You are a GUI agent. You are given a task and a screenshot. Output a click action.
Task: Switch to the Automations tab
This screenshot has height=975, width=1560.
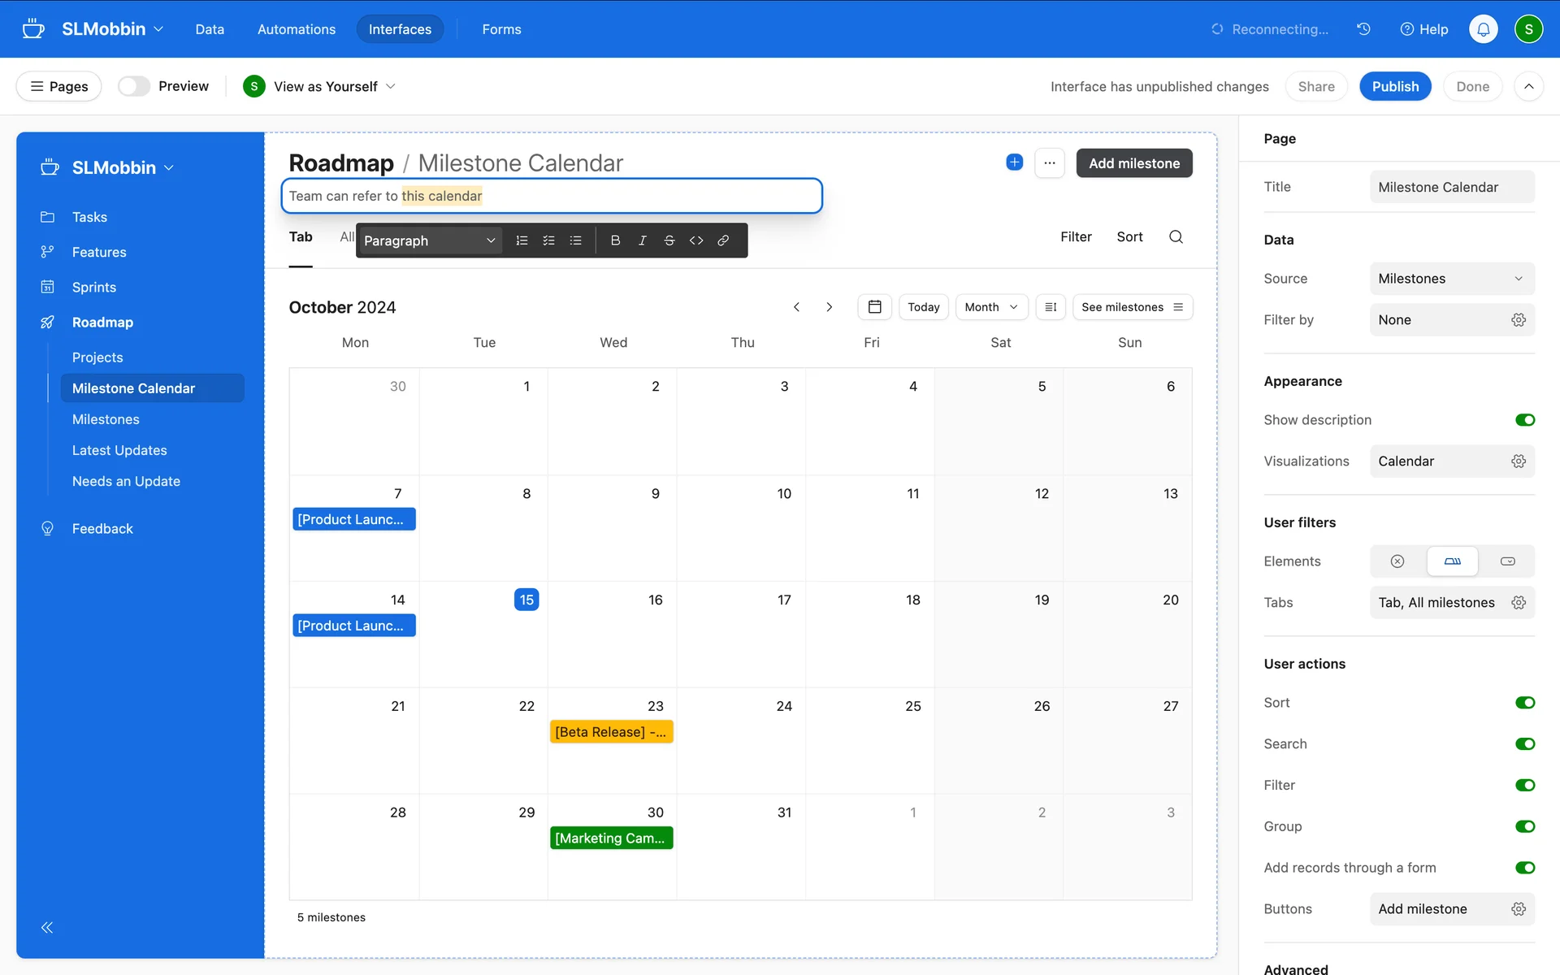coord(296,29)
